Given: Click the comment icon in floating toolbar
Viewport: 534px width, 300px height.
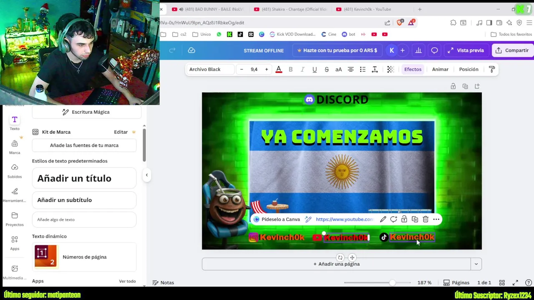Looking at the screenshot, I should click(393, 219).
